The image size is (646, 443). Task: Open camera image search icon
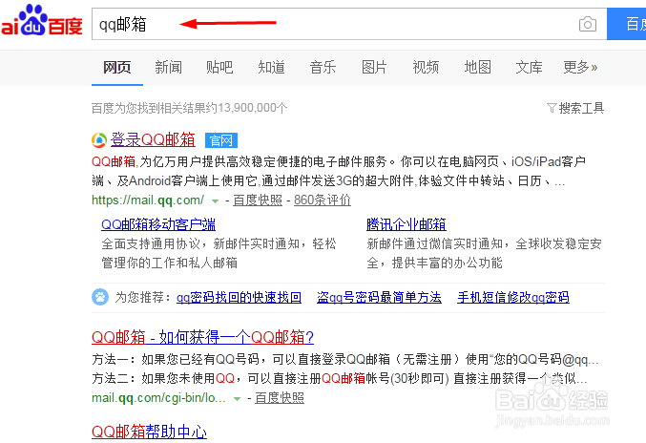(x=588, y=24)
